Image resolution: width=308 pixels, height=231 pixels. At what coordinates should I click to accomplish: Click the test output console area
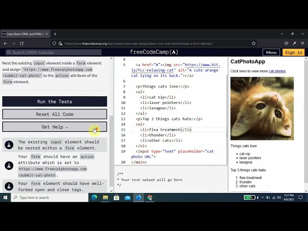[170, 180]
